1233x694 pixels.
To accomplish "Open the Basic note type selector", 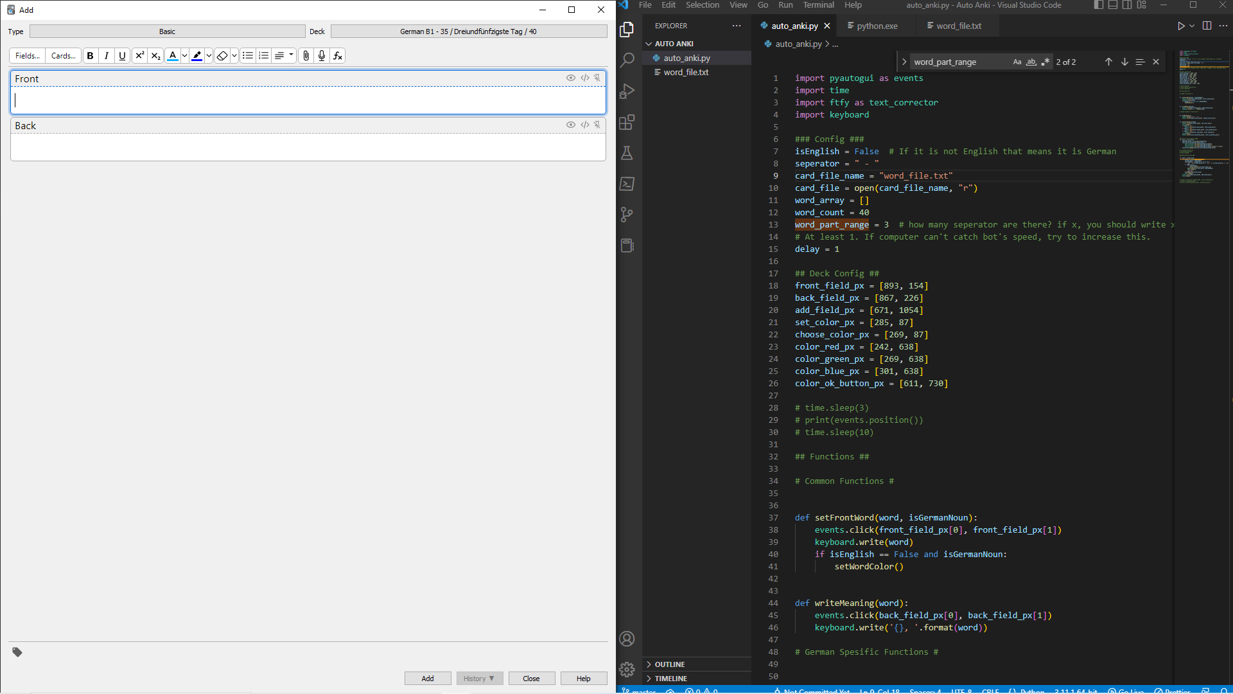I will pos(167,31).
